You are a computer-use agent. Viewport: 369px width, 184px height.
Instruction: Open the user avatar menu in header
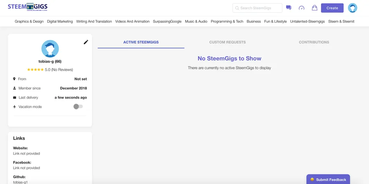pyautogui.click(x=352, y=8)
